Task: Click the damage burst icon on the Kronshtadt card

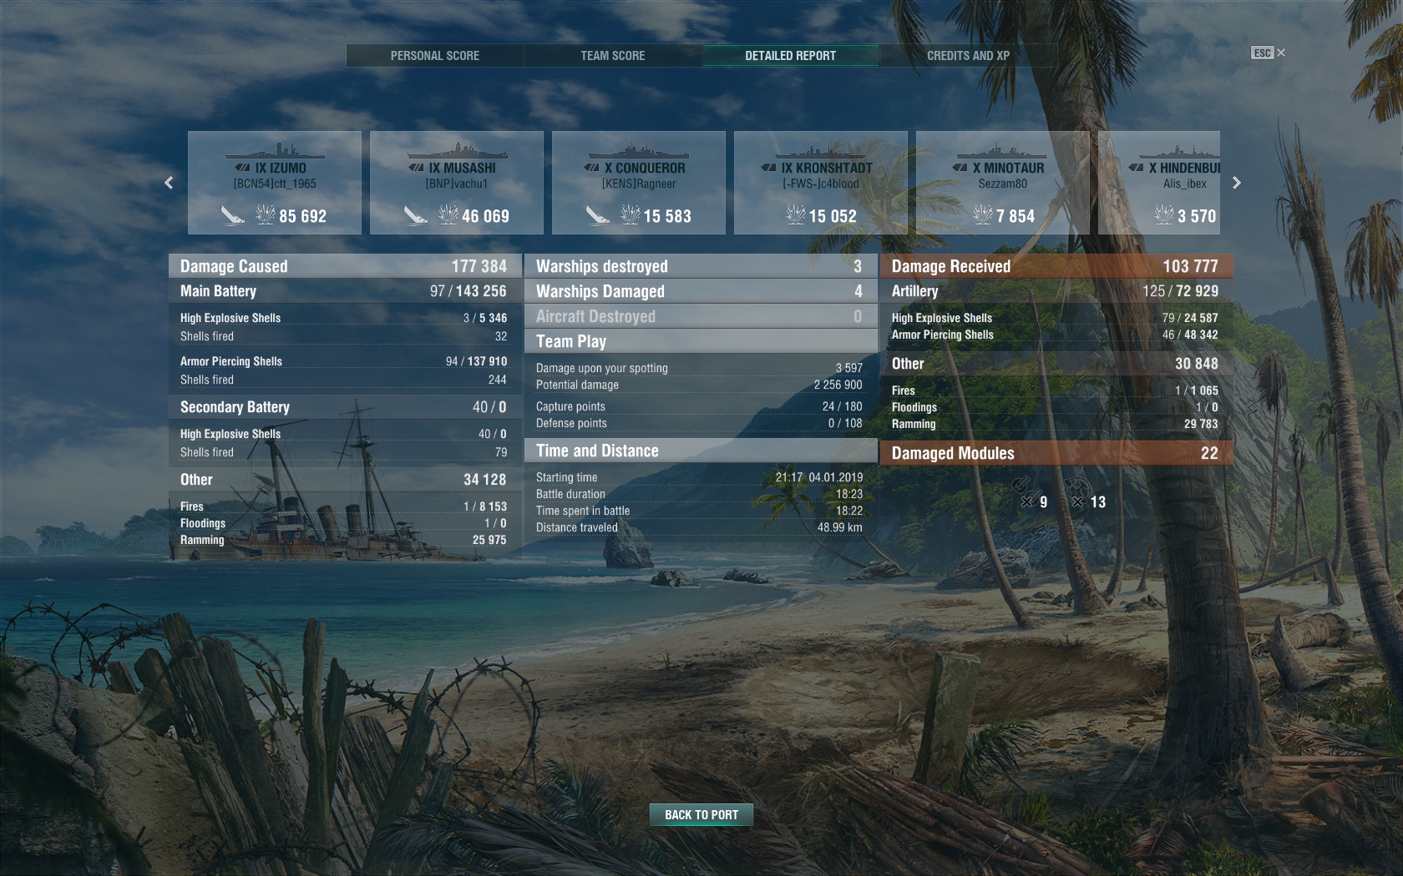Action: click(796, 214)
